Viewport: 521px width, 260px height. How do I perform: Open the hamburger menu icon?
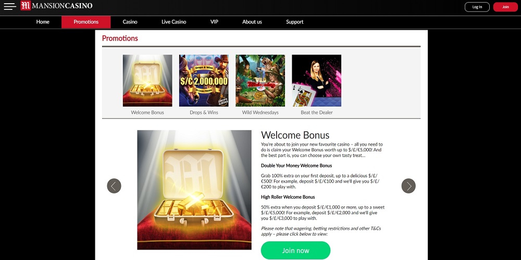pyautogui.click(x=10, y=6)
